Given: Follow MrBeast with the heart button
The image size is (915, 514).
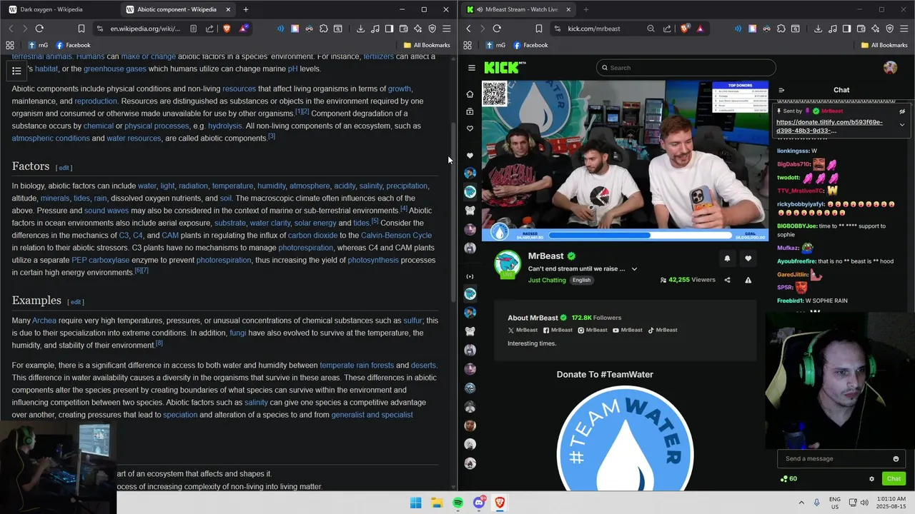Looking at the screenshot, I should tap(748, 258).
